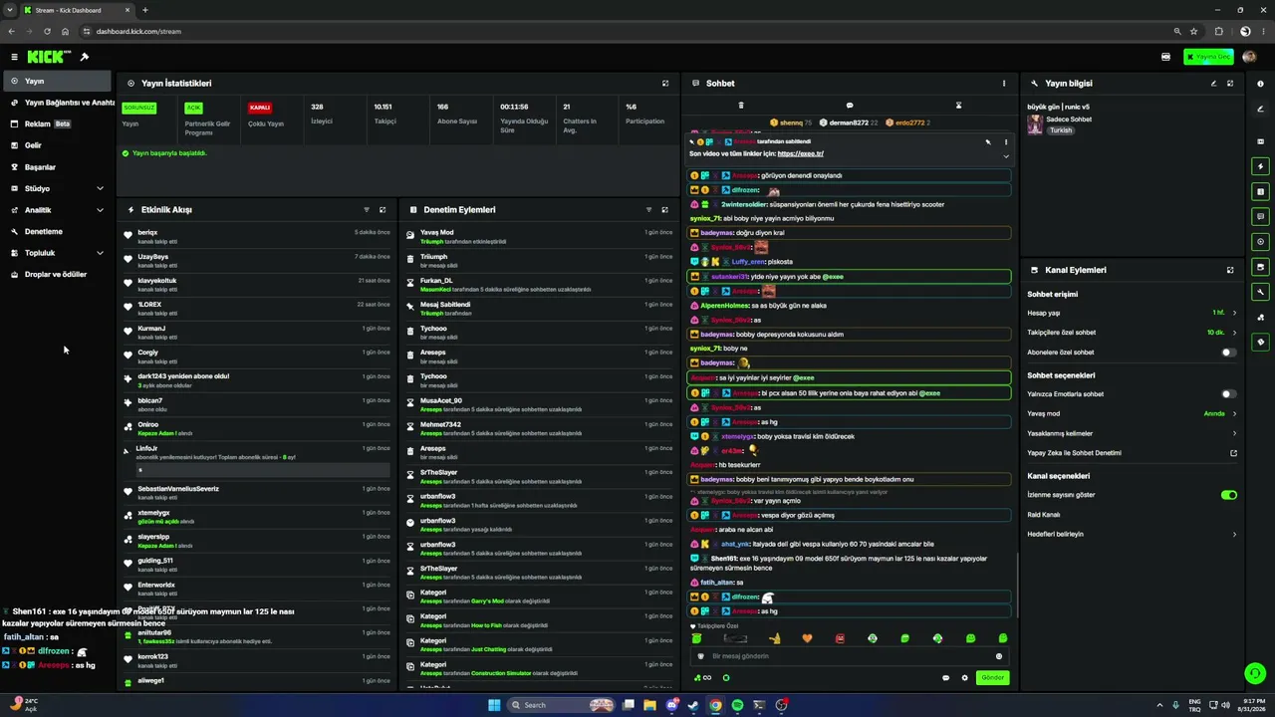1275x717 pixels.
Task: Click the Spotify icon in the taskbar
Action: pyautogui.click(x=737, y=705)
